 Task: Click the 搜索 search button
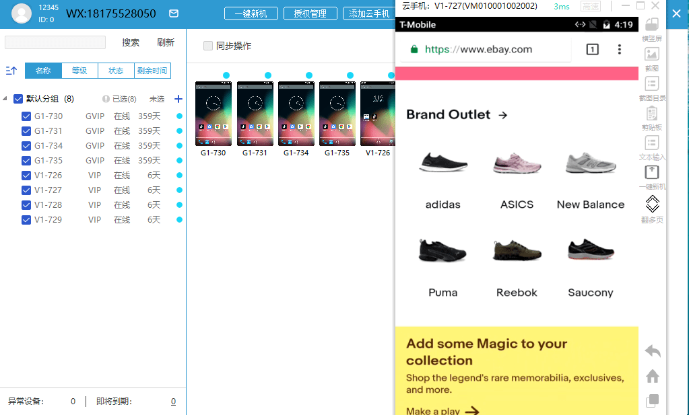[131, 42]
